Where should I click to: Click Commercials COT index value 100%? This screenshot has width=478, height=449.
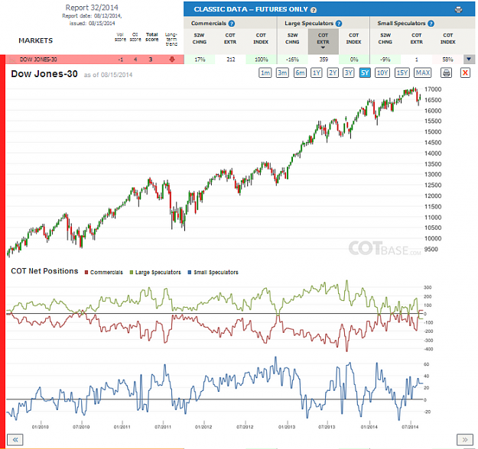click(x=262, y=60)
